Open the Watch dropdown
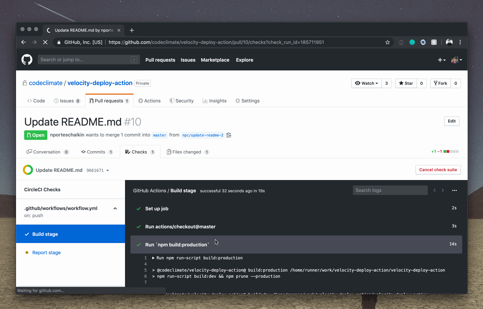 pos(367,83)
